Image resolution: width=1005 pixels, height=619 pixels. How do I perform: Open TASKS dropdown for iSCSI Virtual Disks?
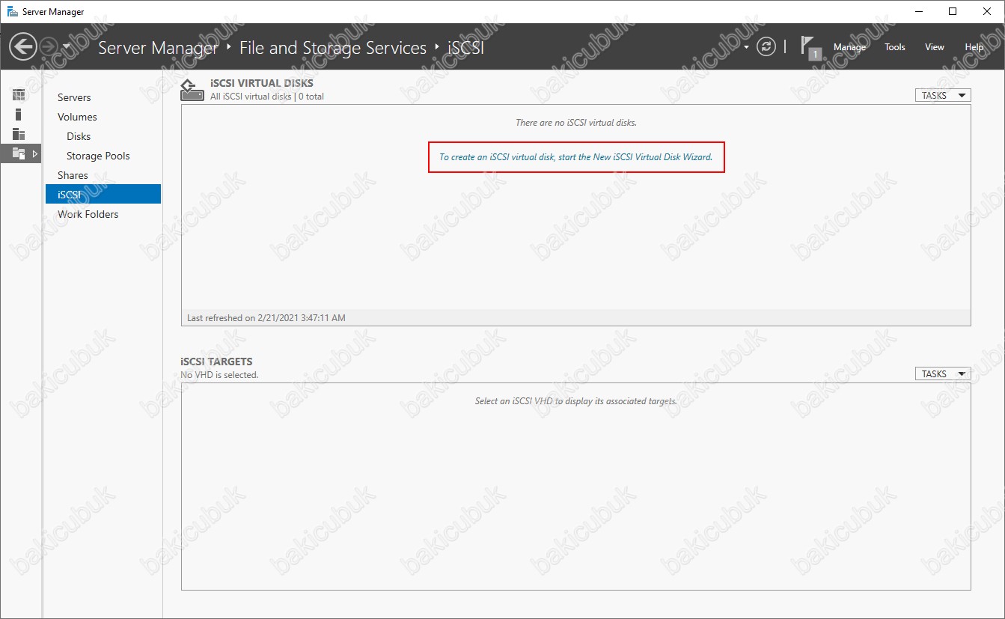[943, 95]
